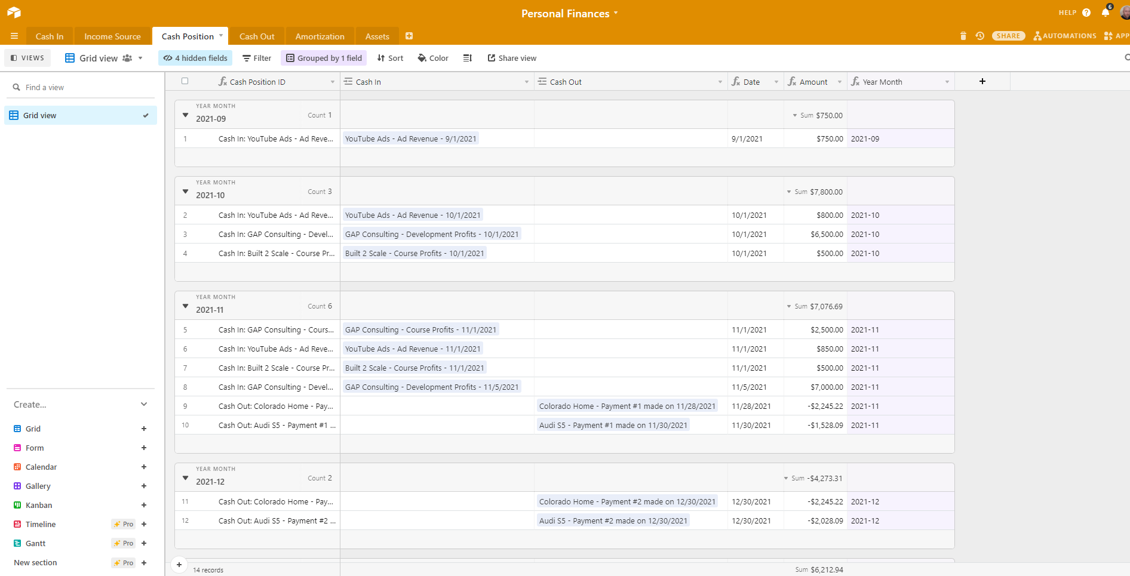The height and width of the screenshot is (576, 1130).
Task: Open the Color options
Action: pos(433,58)
